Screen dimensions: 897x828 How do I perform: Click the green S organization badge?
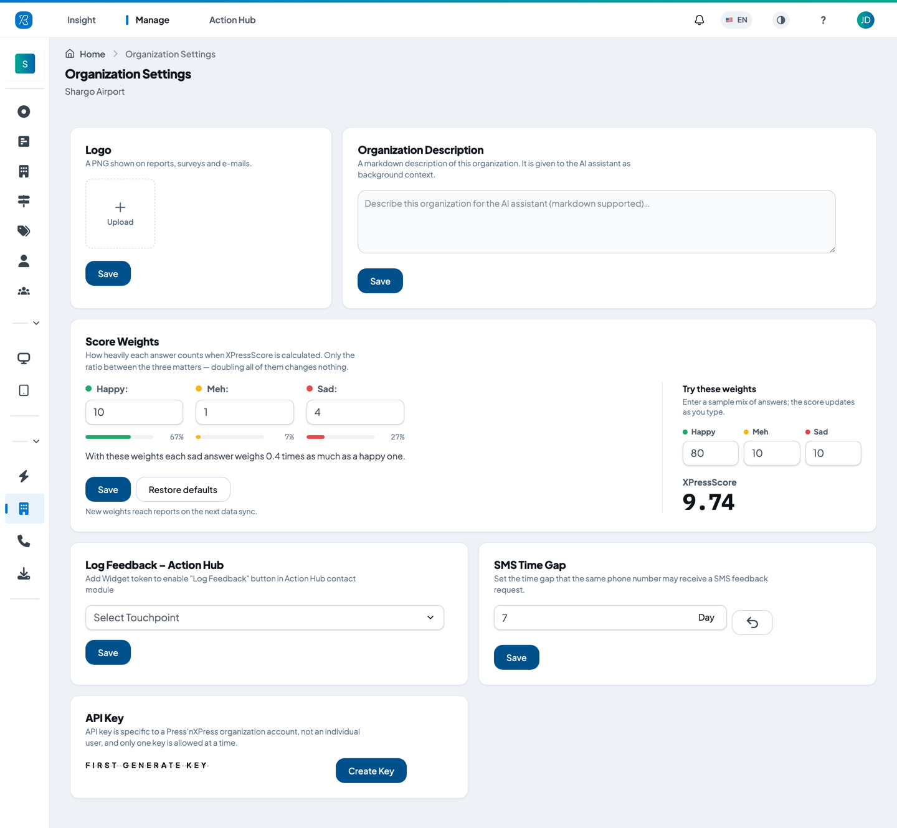(x=25, y=64)
